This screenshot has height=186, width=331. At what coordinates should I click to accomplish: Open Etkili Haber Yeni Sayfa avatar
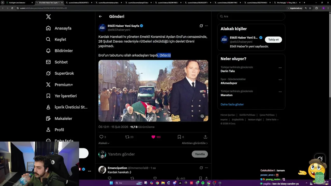click(x=102, y=28)
